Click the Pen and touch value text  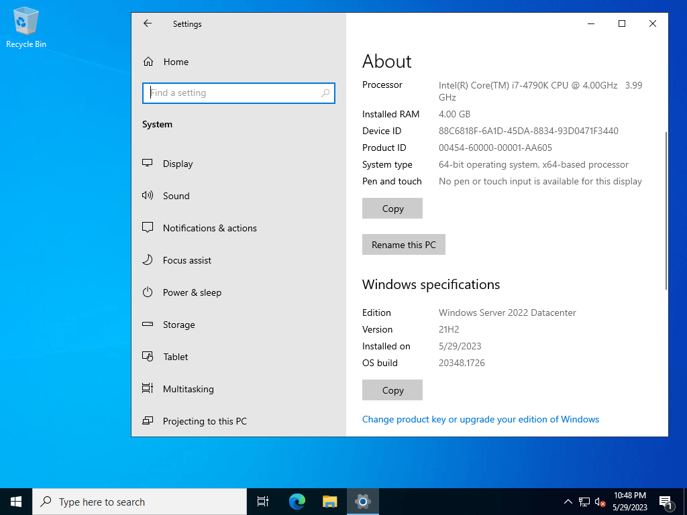(540, 181)
